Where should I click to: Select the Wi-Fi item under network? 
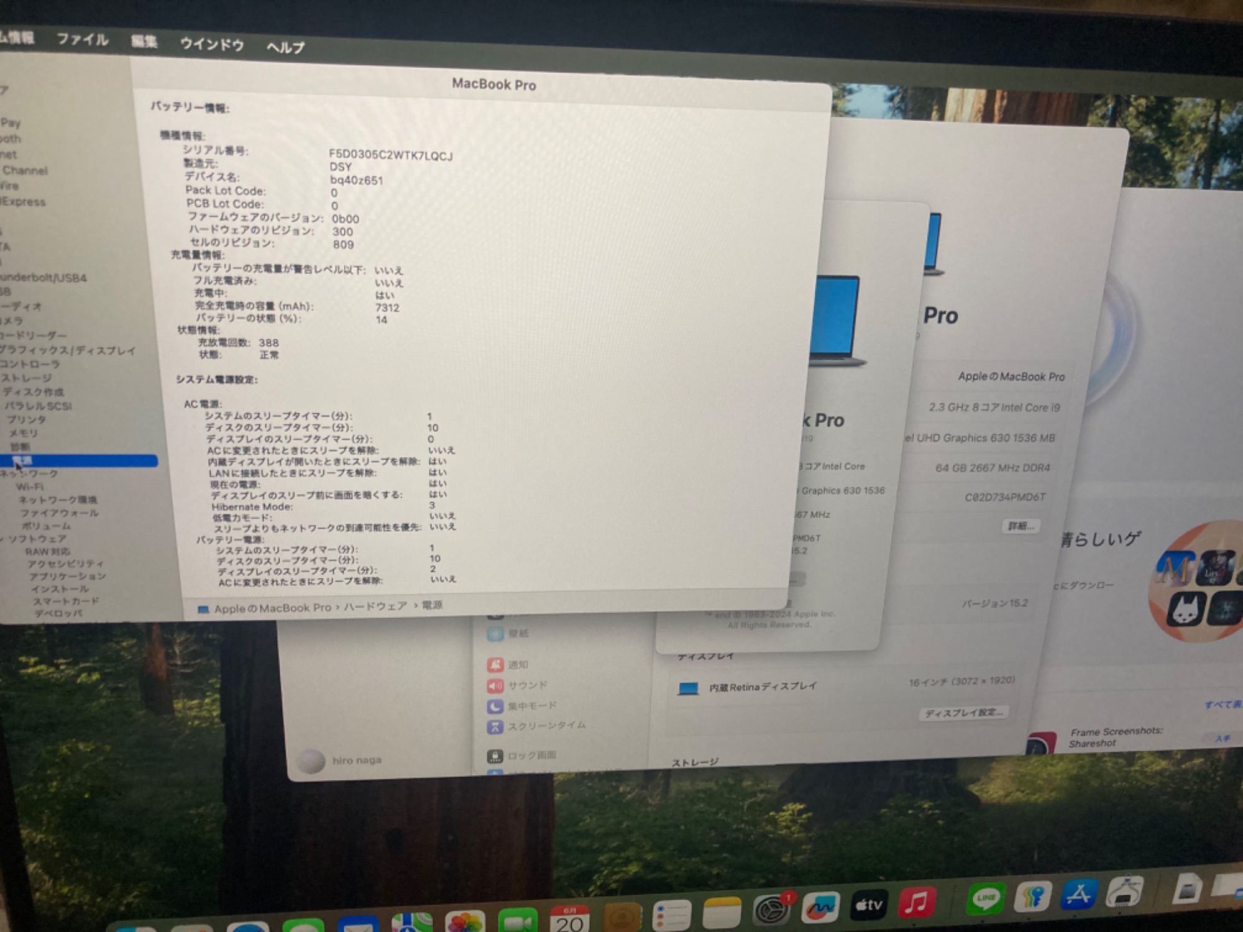click(29, 487)
